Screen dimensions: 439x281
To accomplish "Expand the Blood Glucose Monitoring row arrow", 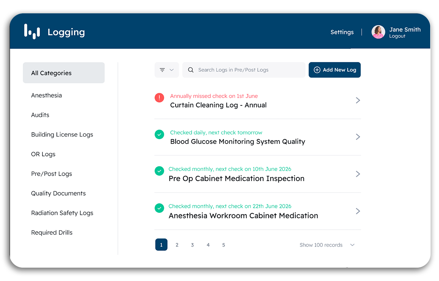I will pyautogui.click(x=358, y=137).
